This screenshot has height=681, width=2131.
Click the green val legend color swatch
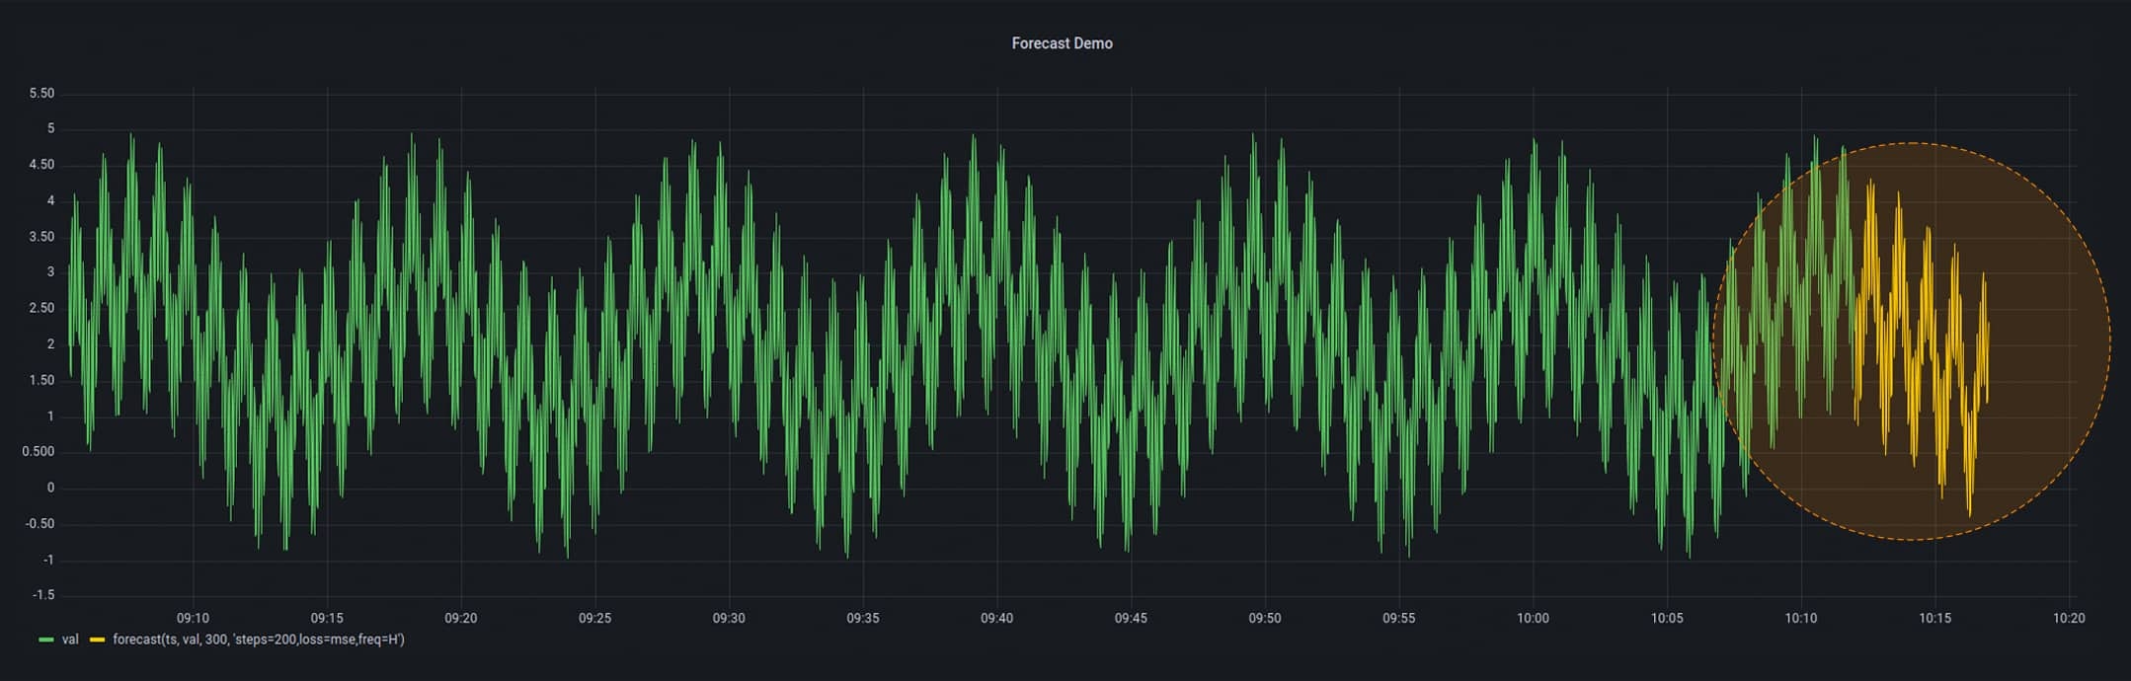[46, 640]
